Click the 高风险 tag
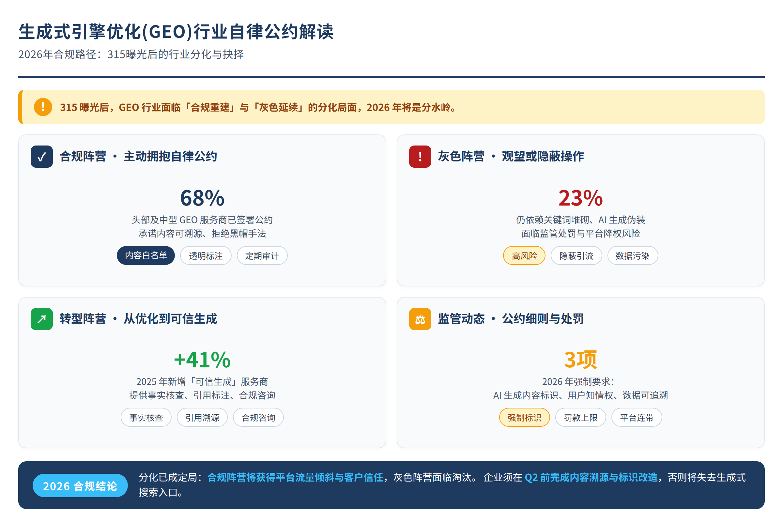The image size is (783, 522). (524, 255)
